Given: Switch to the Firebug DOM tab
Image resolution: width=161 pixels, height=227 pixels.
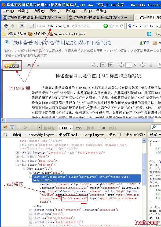Looking at the screenshot, I should tap(101, 128).
